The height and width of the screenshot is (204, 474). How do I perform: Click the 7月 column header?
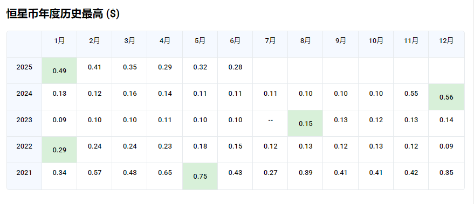click(x=270, y=41)
